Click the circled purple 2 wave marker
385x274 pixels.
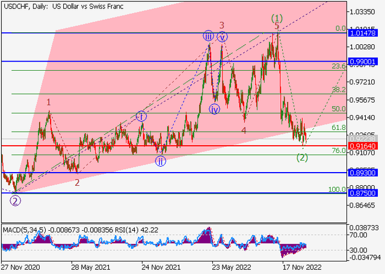tap(16, 201)
